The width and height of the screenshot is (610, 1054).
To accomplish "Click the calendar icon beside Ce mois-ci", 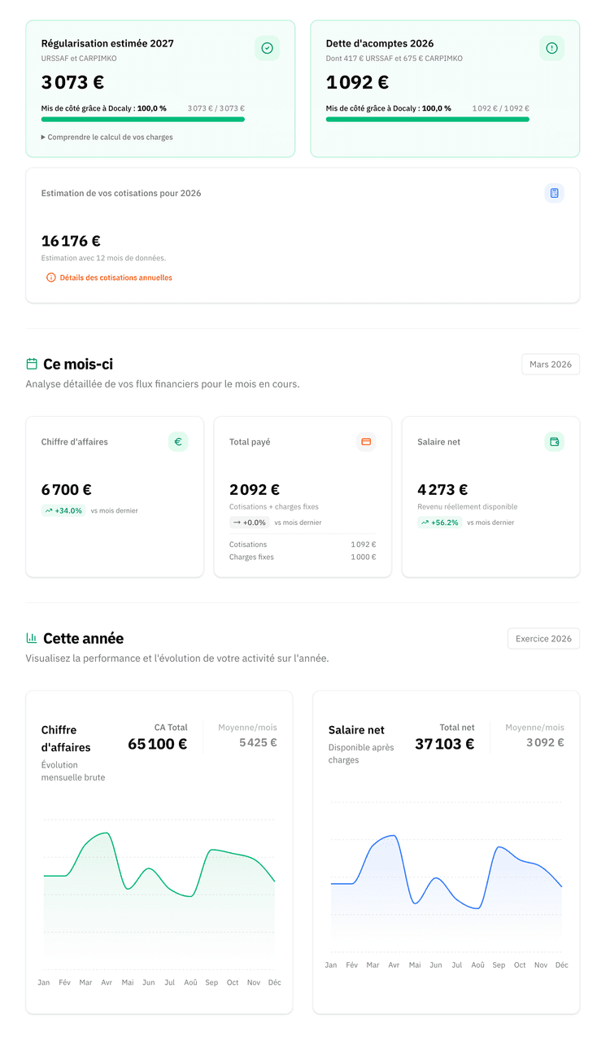I will [x=32, y=364].
